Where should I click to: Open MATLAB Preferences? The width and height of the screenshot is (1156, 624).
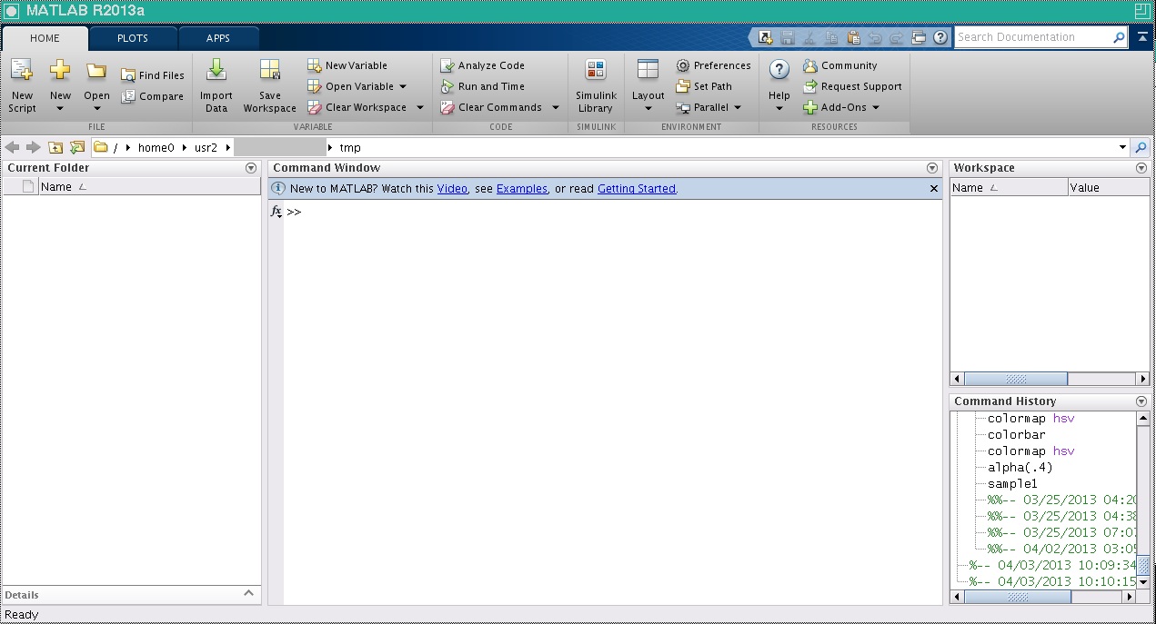click(714, 65)
